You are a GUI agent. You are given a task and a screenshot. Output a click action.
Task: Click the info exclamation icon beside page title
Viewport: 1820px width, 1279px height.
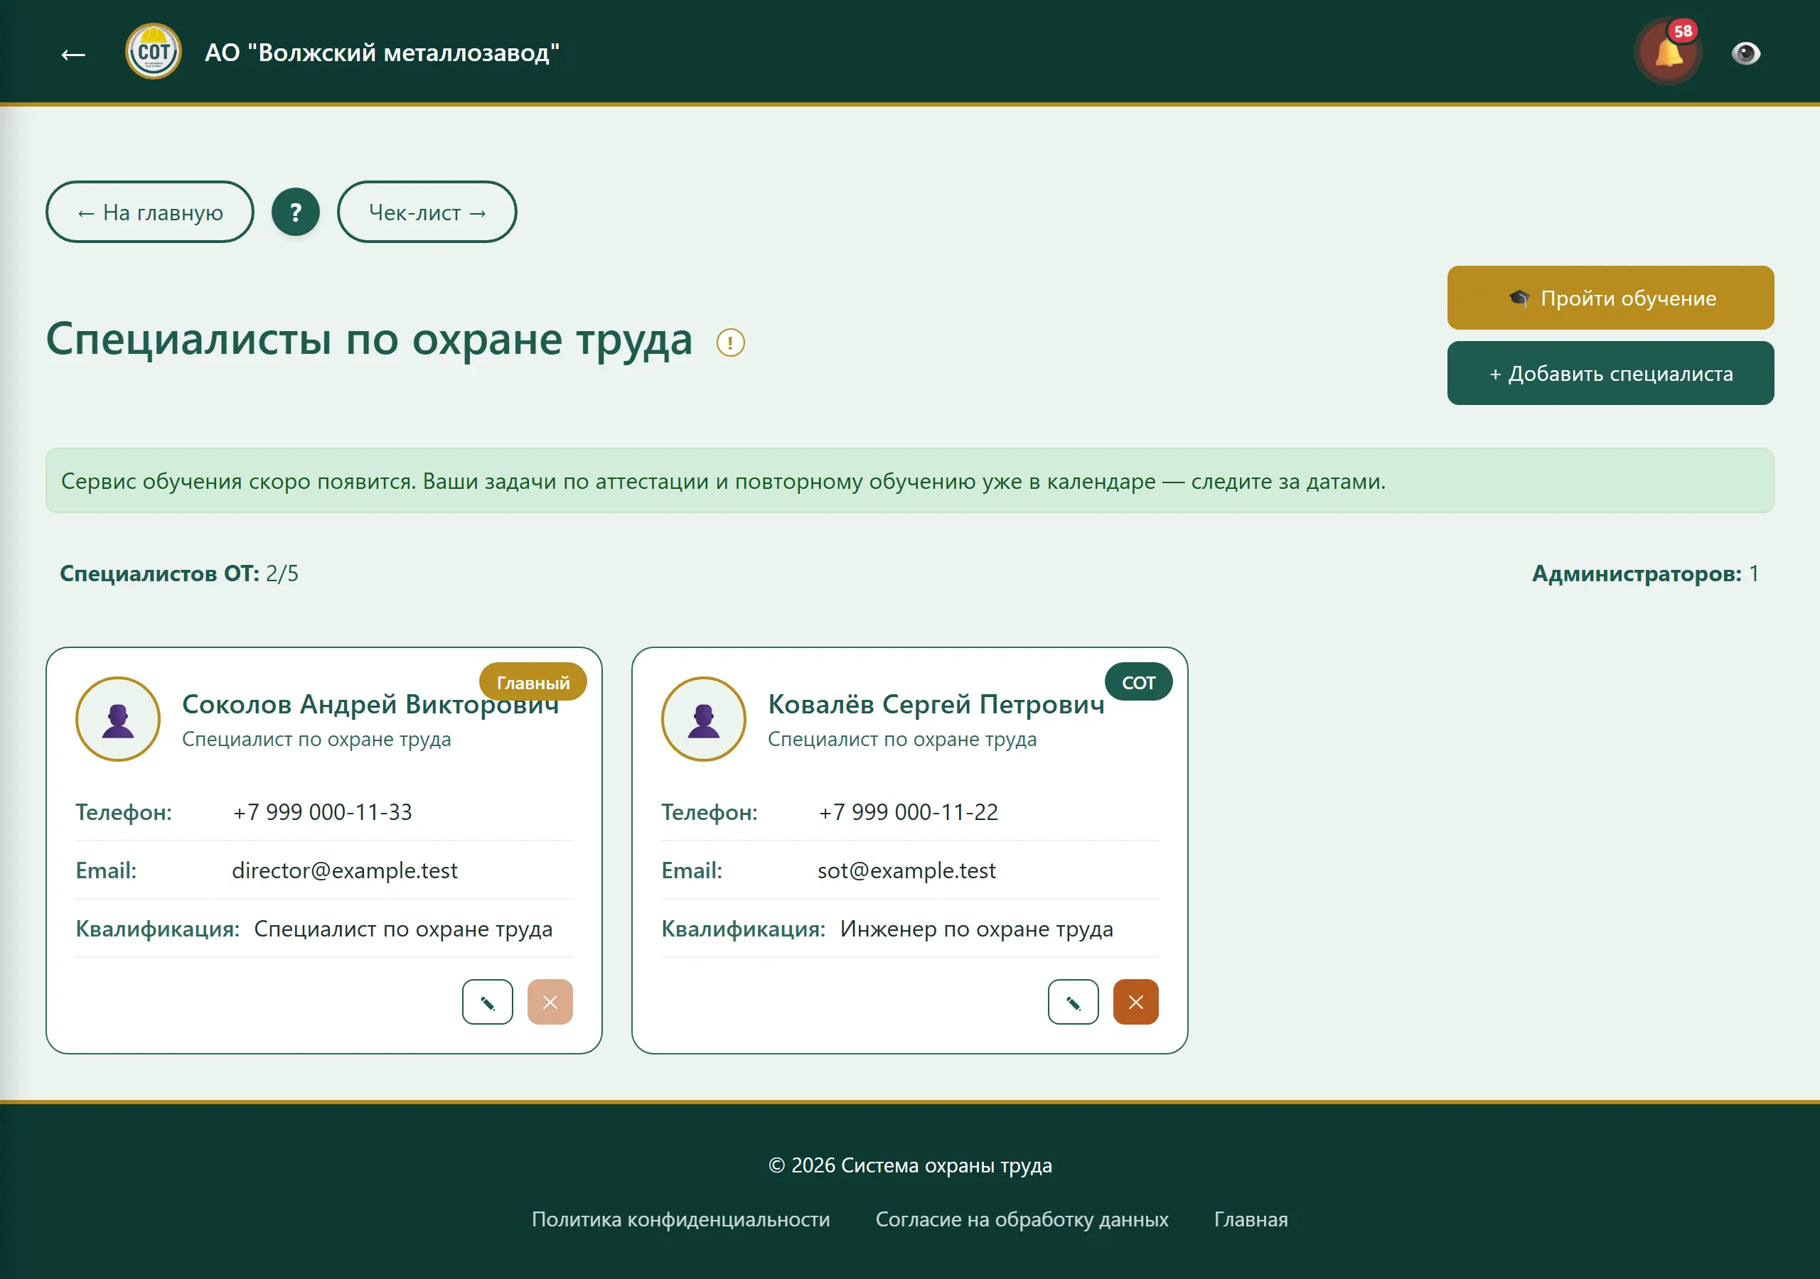point(730,342)
